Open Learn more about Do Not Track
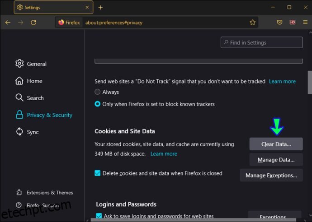This screenshot has width=312, height=222. (x=282, y=81)
